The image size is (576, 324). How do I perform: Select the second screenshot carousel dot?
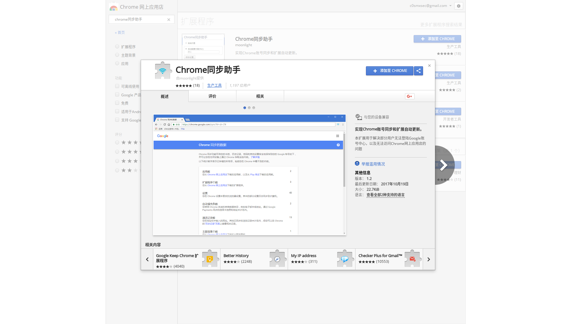[249, 108]
